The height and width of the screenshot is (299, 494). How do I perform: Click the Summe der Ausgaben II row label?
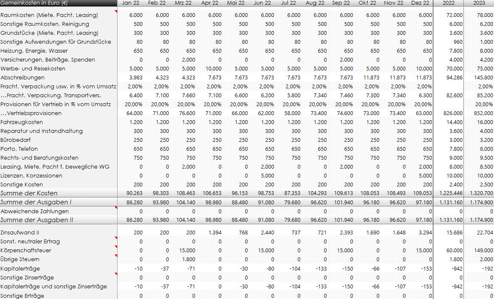[x=37, y=220]
